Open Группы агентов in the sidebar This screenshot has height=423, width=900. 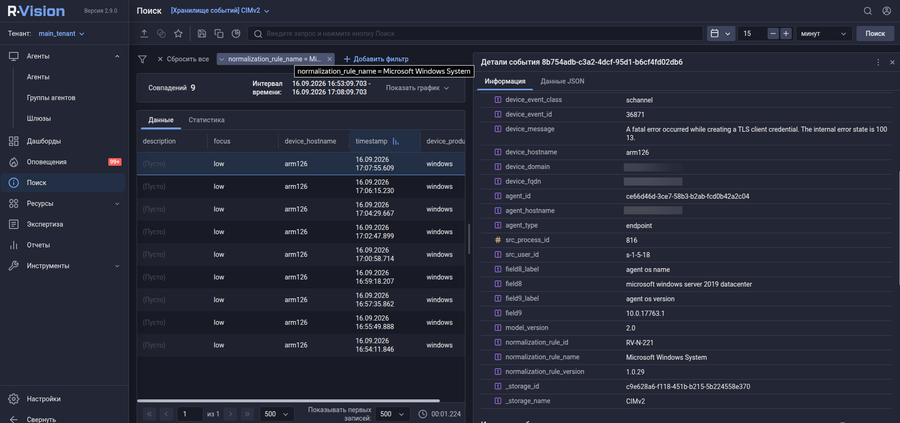click(x=51, y=98)
